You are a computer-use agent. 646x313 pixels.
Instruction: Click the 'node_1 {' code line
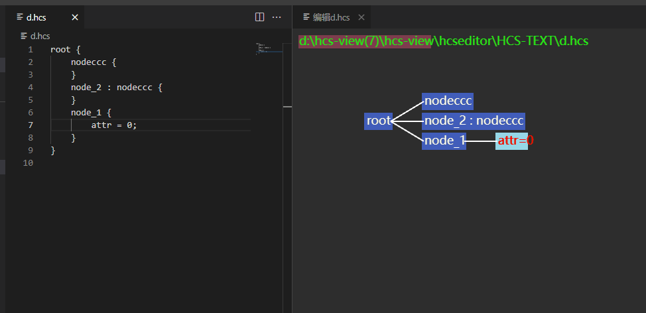(x=91, y=112)
